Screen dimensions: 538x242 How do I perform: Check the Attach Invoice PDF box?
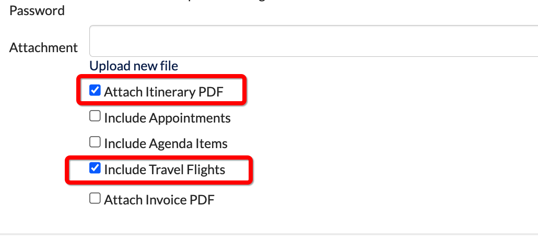pos(95,198)
